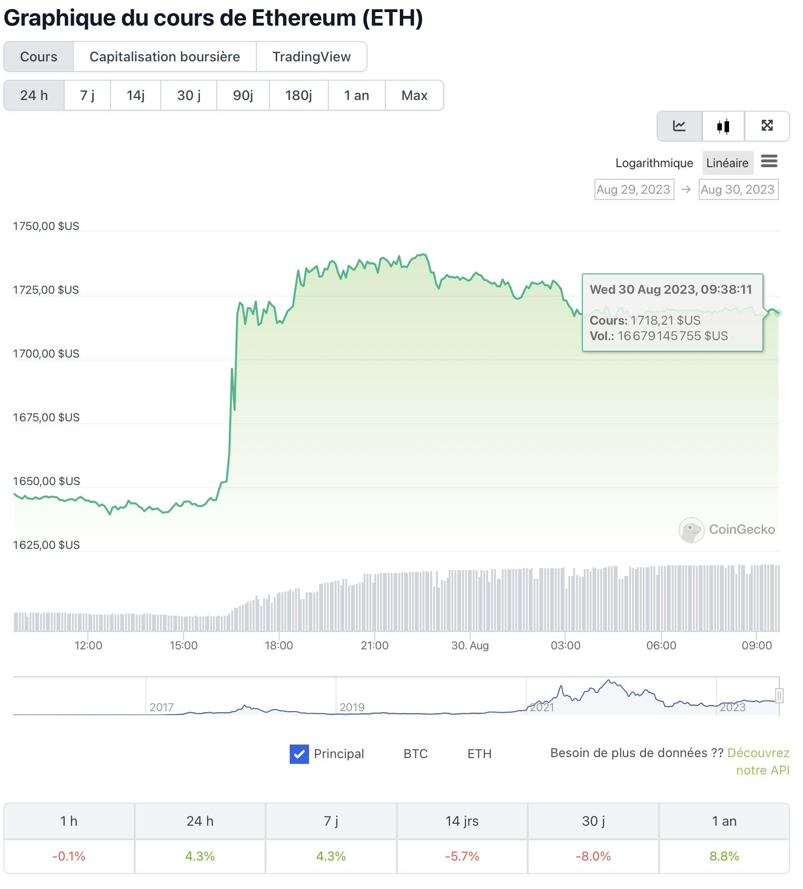Screen dimensions: 803x889
Task: Edit the Aug 29, 2023 start date
Action: pyautogui.click(x=634, y=189)
